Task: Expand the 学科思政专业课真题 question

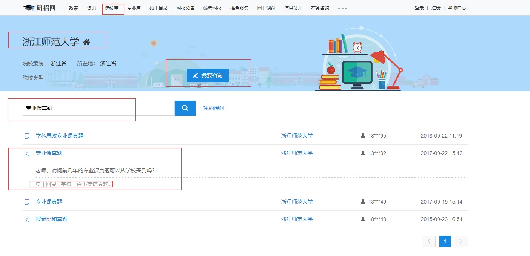Action: click(59, 136)
